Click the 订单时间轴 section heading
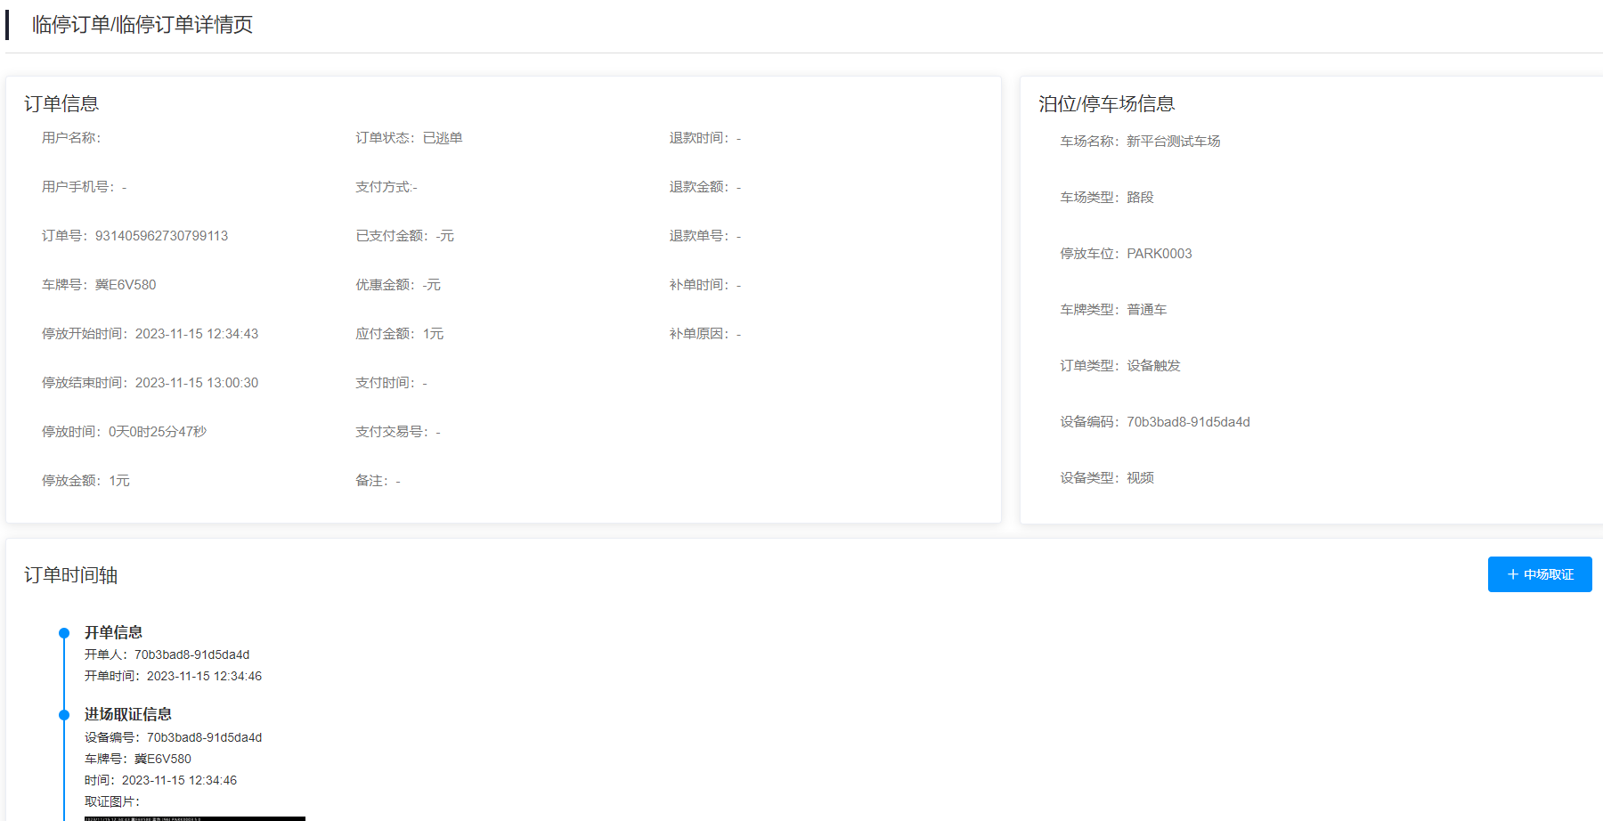The width and height of the screenshot is (1603, 821). pos(70,575)
